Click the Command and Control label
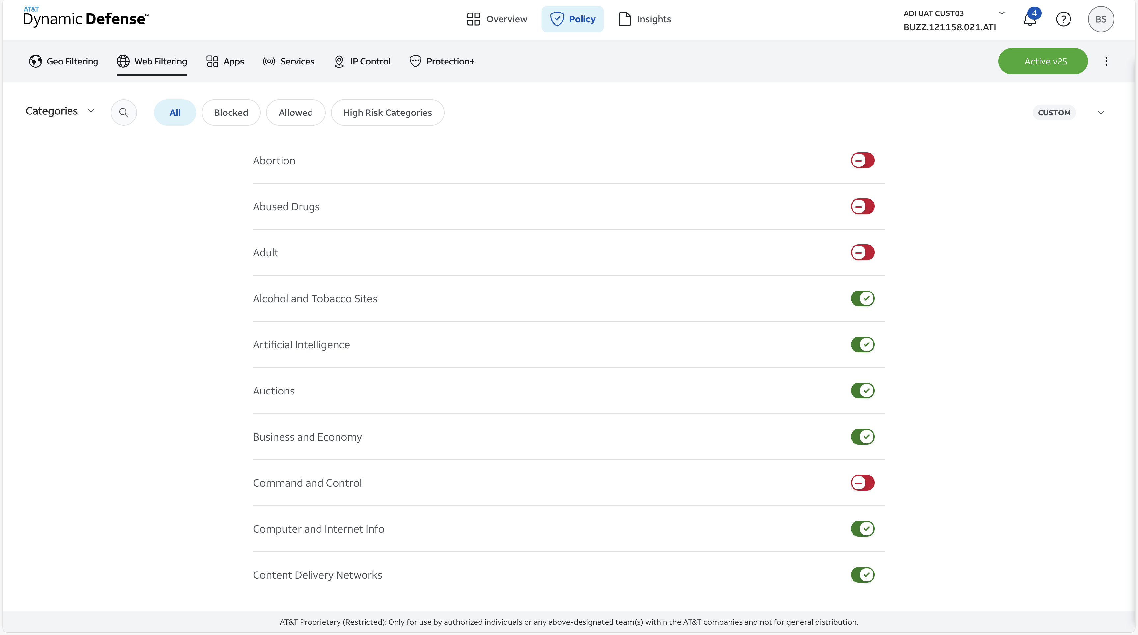The image size is (1138, 635). point(307,483)
